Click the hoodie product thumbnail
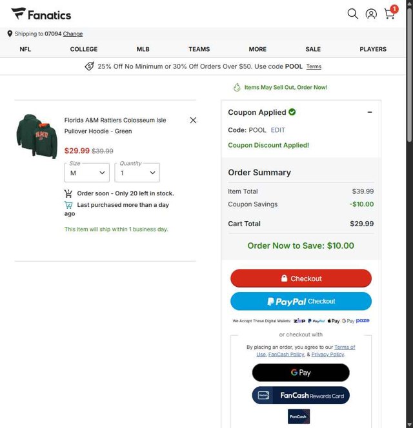Screen dimensions: 413x428 37,136
